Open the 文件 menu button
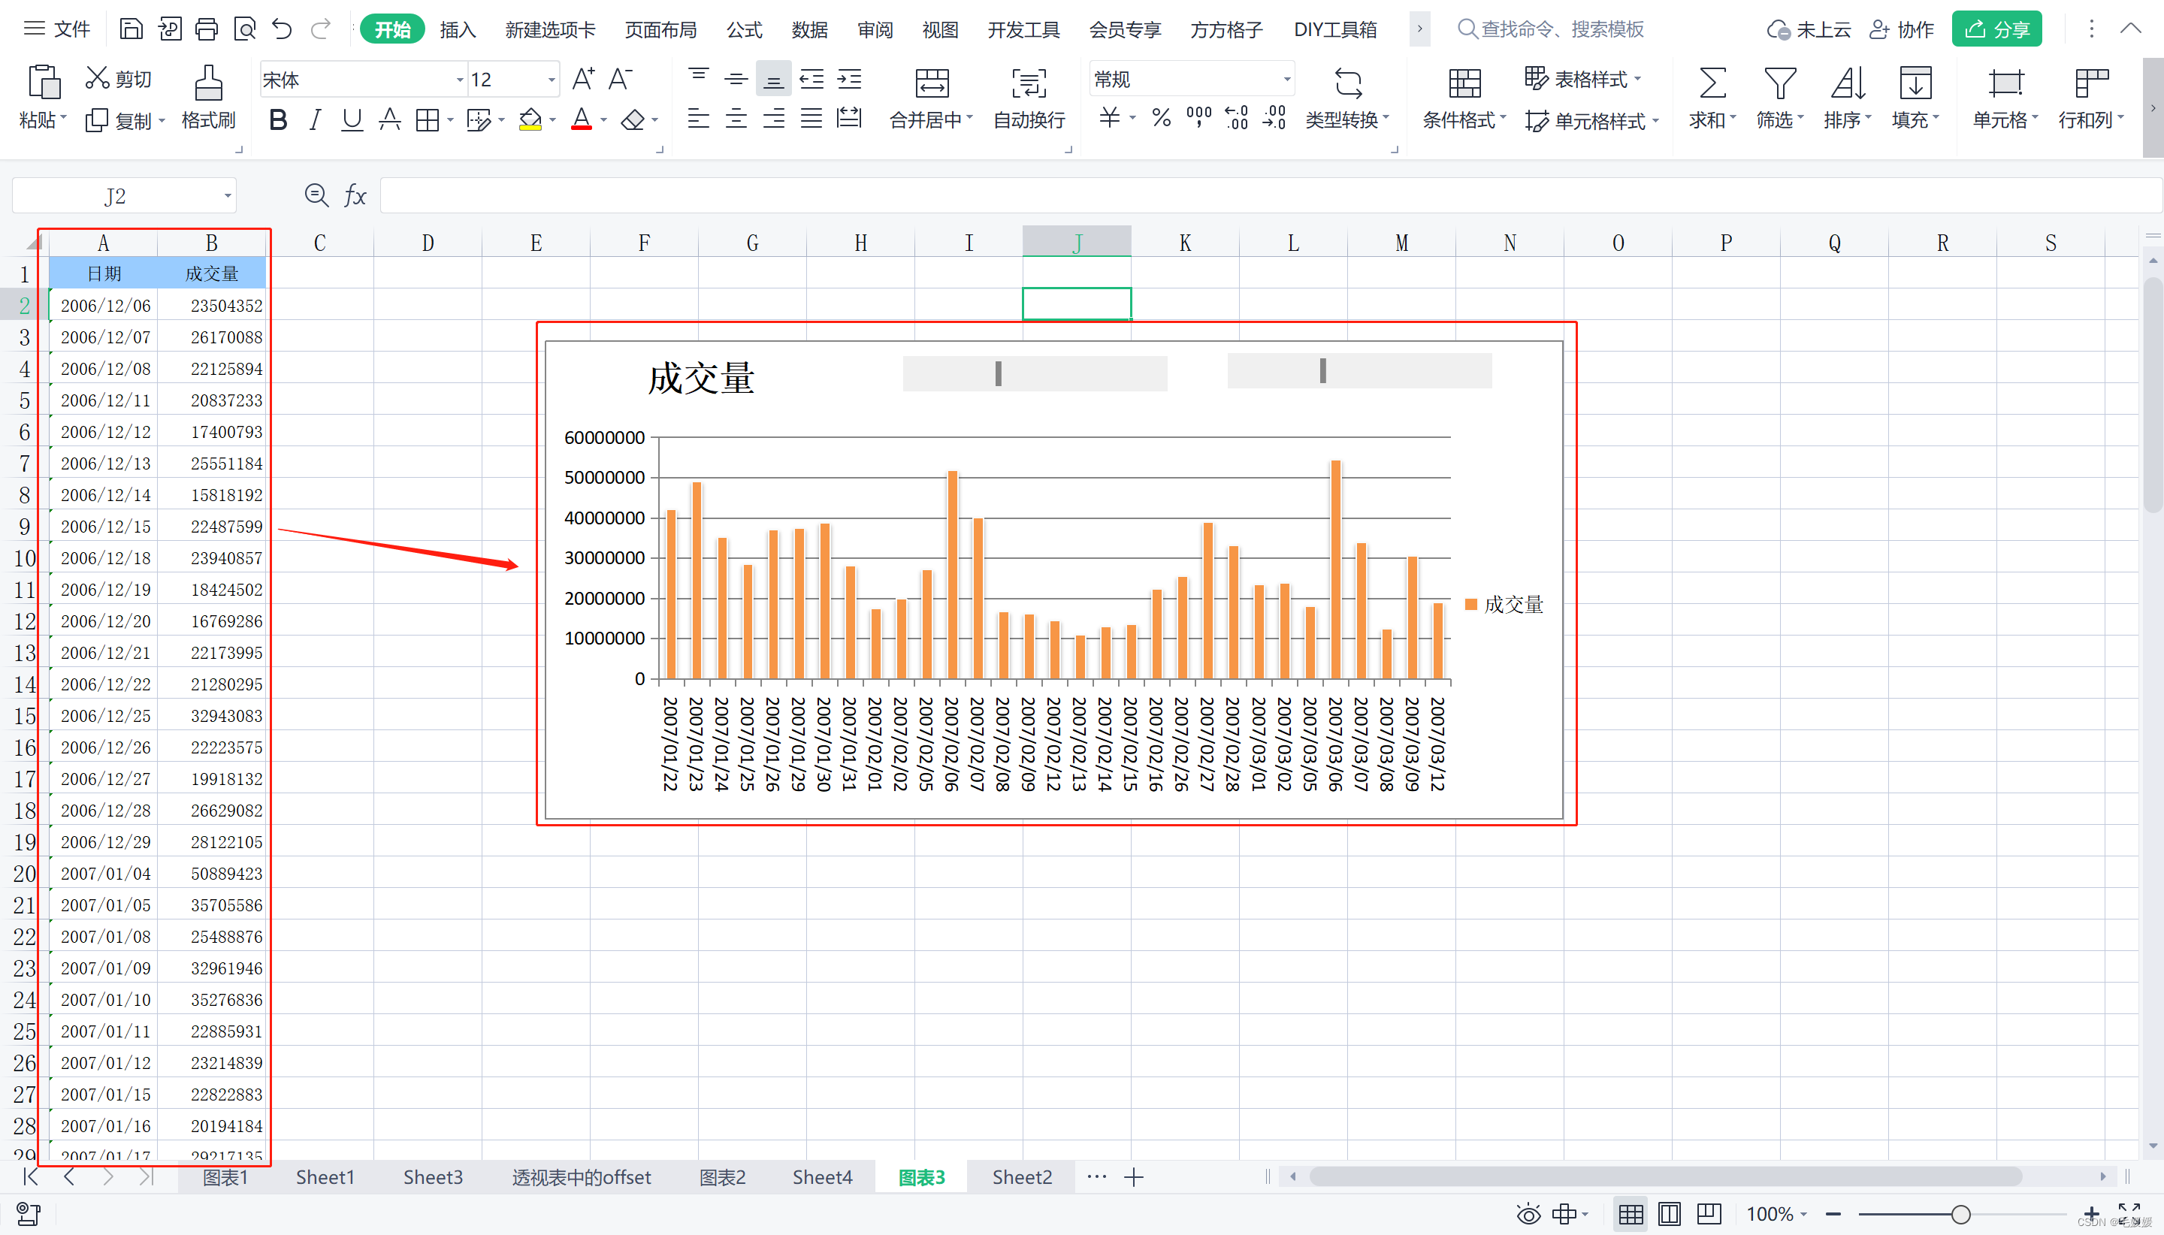 [57, 30]
